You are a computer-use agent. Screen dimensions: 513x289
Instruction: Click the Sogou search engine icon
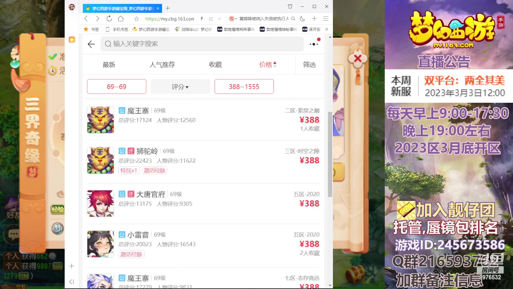(x=232, y=18)
